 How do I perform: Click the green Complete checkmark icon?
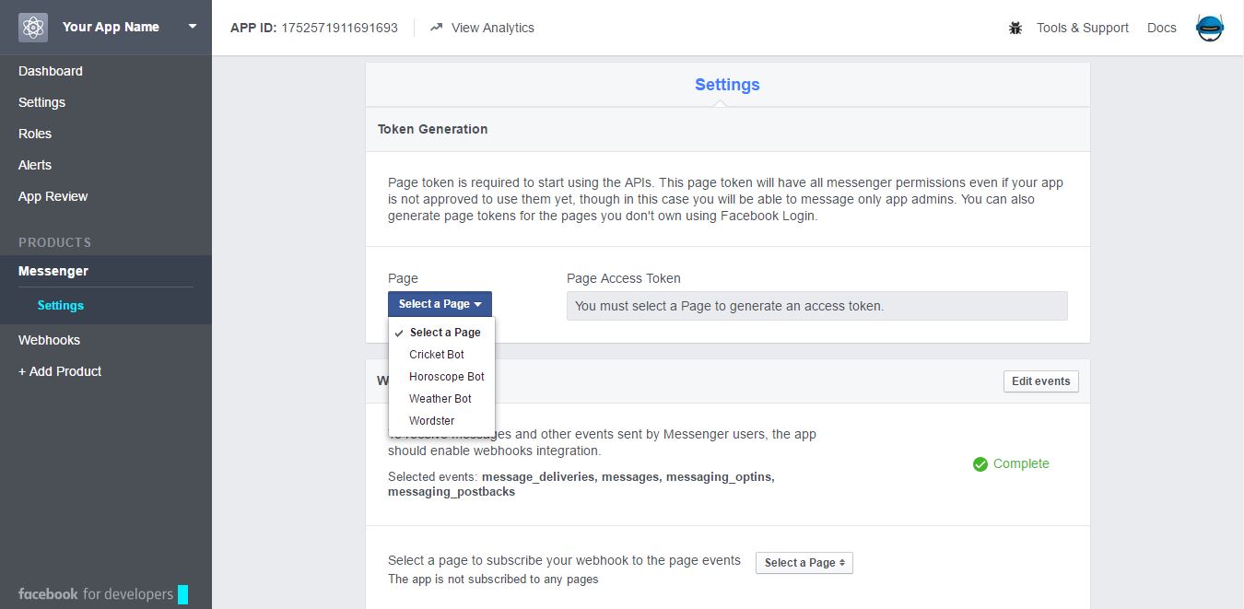[x=980, y=464]
